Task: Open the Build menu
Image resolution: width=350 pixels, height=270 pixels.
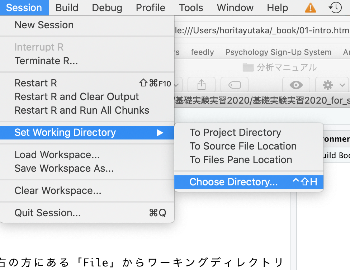Action: coord(67,8)
